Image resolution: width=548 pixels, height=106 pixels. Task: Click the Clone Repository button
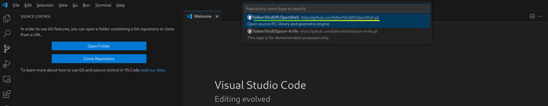click(x=99, y=59)
